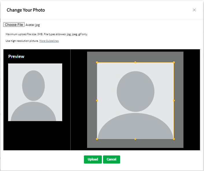204x171 pixels.
Task: Click the Change Your Photo title
Action: [26, 10]
